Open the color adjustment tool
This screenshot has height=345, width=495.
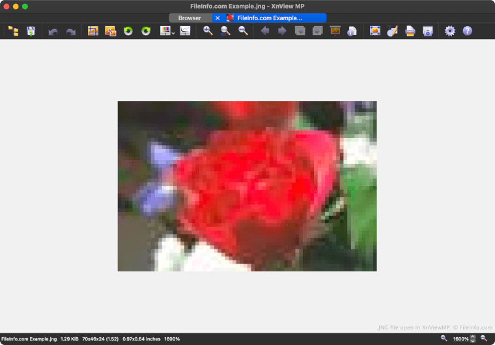pos(165,31)
